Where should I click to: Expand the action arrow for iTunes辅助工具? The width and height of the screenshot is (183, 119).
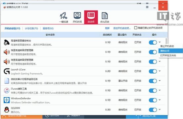(160, 90)
